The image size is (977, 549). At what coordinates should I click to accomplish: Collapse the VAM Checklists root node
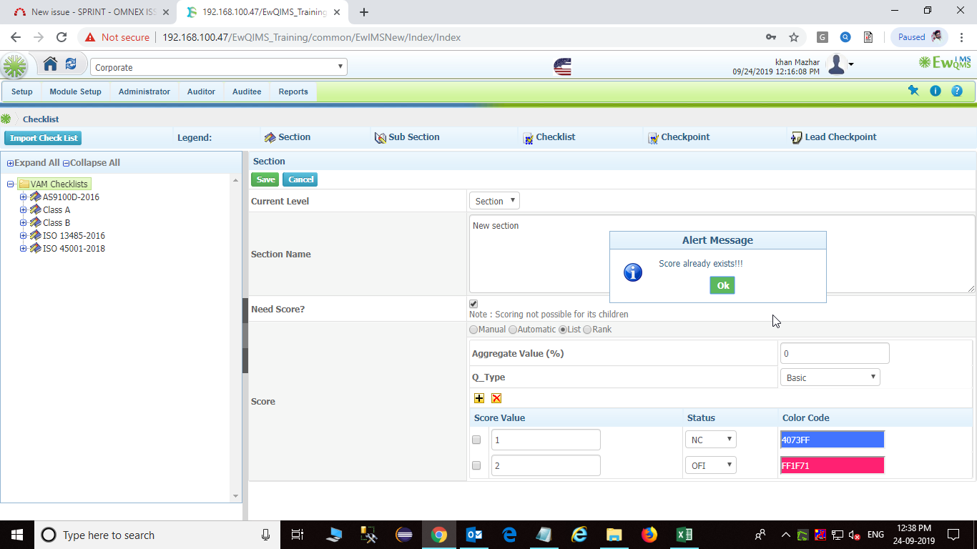[x=11, y=184]
